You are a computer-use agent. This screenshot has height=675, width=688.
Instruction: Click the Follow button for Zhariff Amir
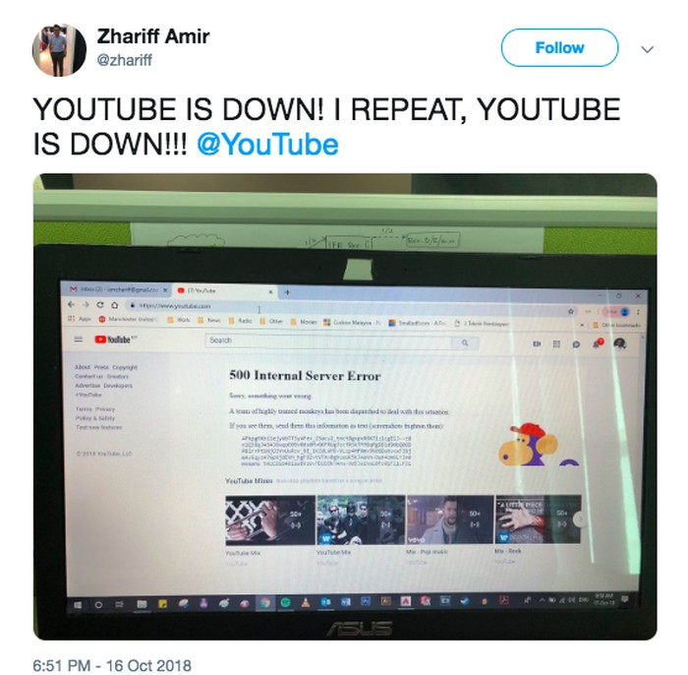559,47
